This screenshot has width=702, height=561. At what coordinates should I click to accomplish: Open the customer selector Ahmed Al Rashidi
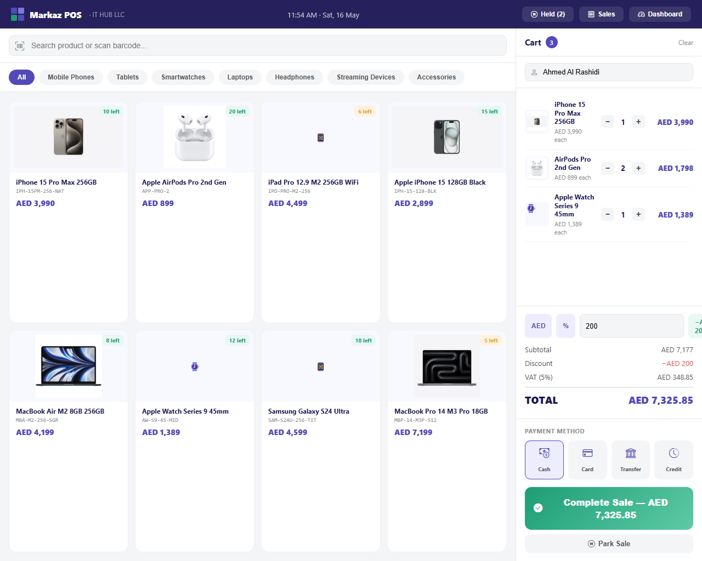(609, 72)
